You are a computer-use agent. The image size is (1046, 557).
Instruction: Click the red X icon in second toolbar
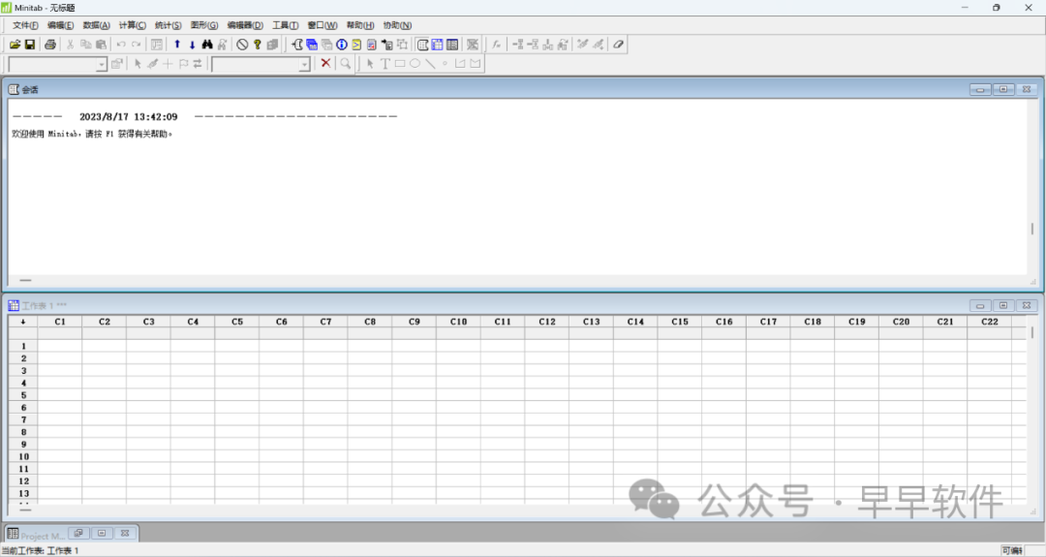[x=325, y=63]
